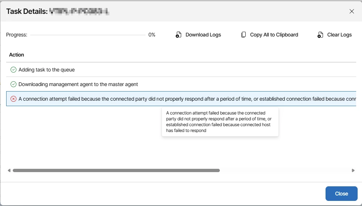Click the progress bar track
The width and height of the screenshot is (362, 206).
[87, 35]
